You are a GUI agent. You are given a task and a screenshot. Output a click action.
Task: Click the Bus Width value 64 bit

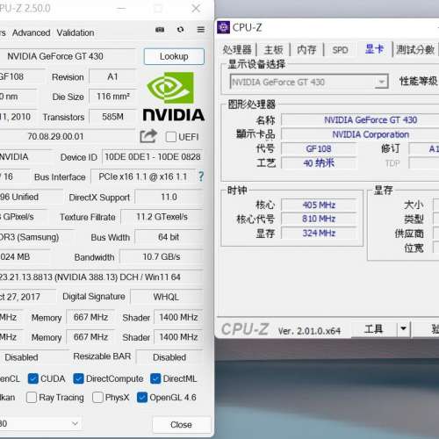pyautogui.click(x=169, y=237)
